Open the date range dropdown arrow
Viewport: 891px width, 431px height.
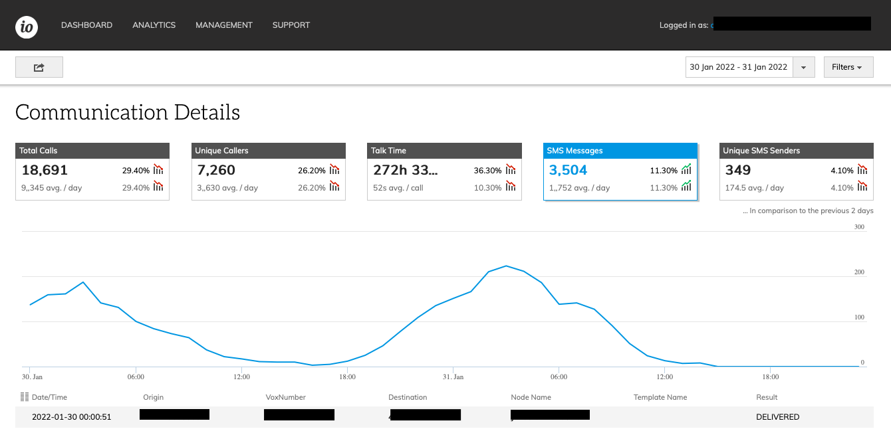(x=804, y=67)
